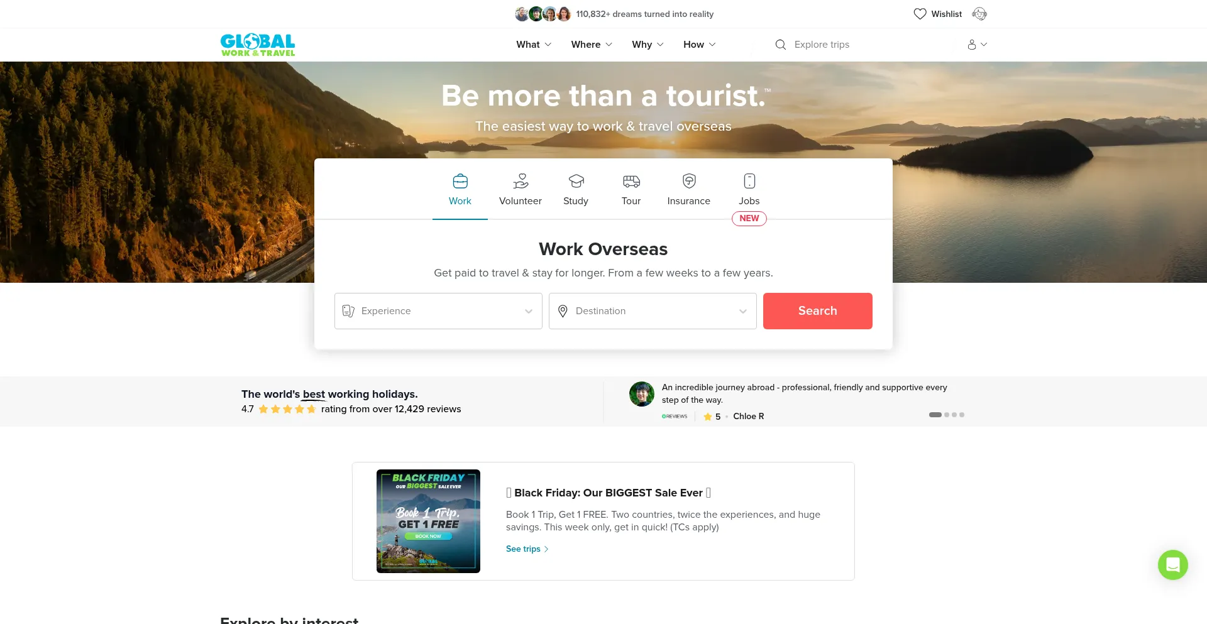Click the Wishlist heart icon
1207x624 pixels.
[920, 14]
